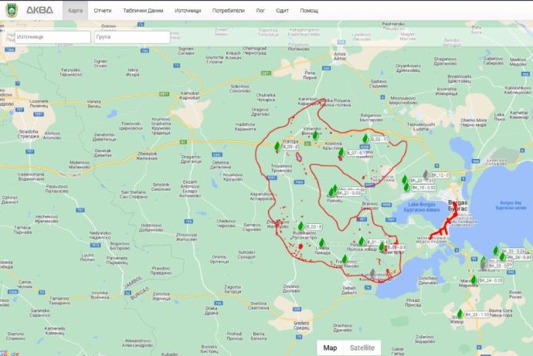
Task: Select the BK_23 green marker near Izvor
Action: click(x=460, y=314)
